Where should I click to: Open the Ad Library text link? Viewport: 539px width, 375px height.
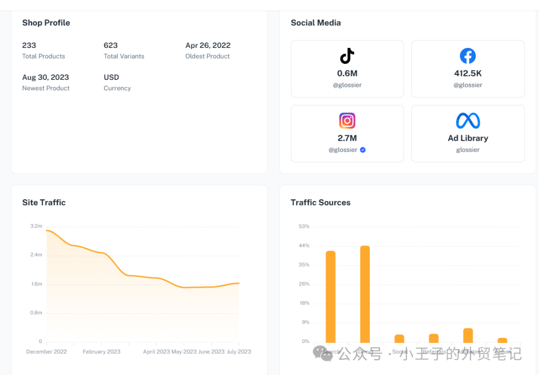pyautogui.click(x=468, y=138)
